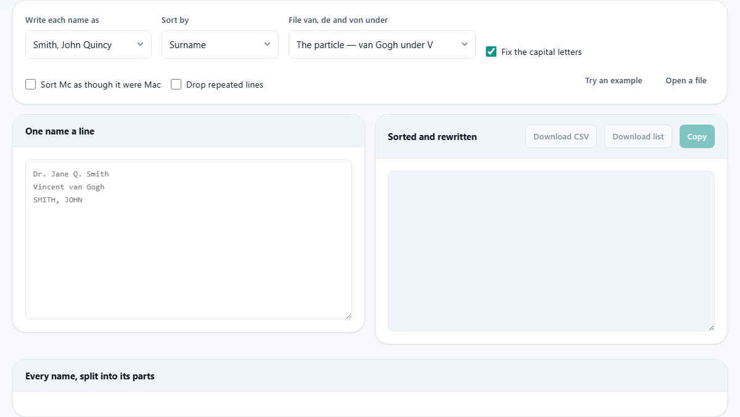The width and height of the screenshot is (740, 417).
Task: Enable 'Sort Mc as though it were Mac'
Action: (31, 85)
